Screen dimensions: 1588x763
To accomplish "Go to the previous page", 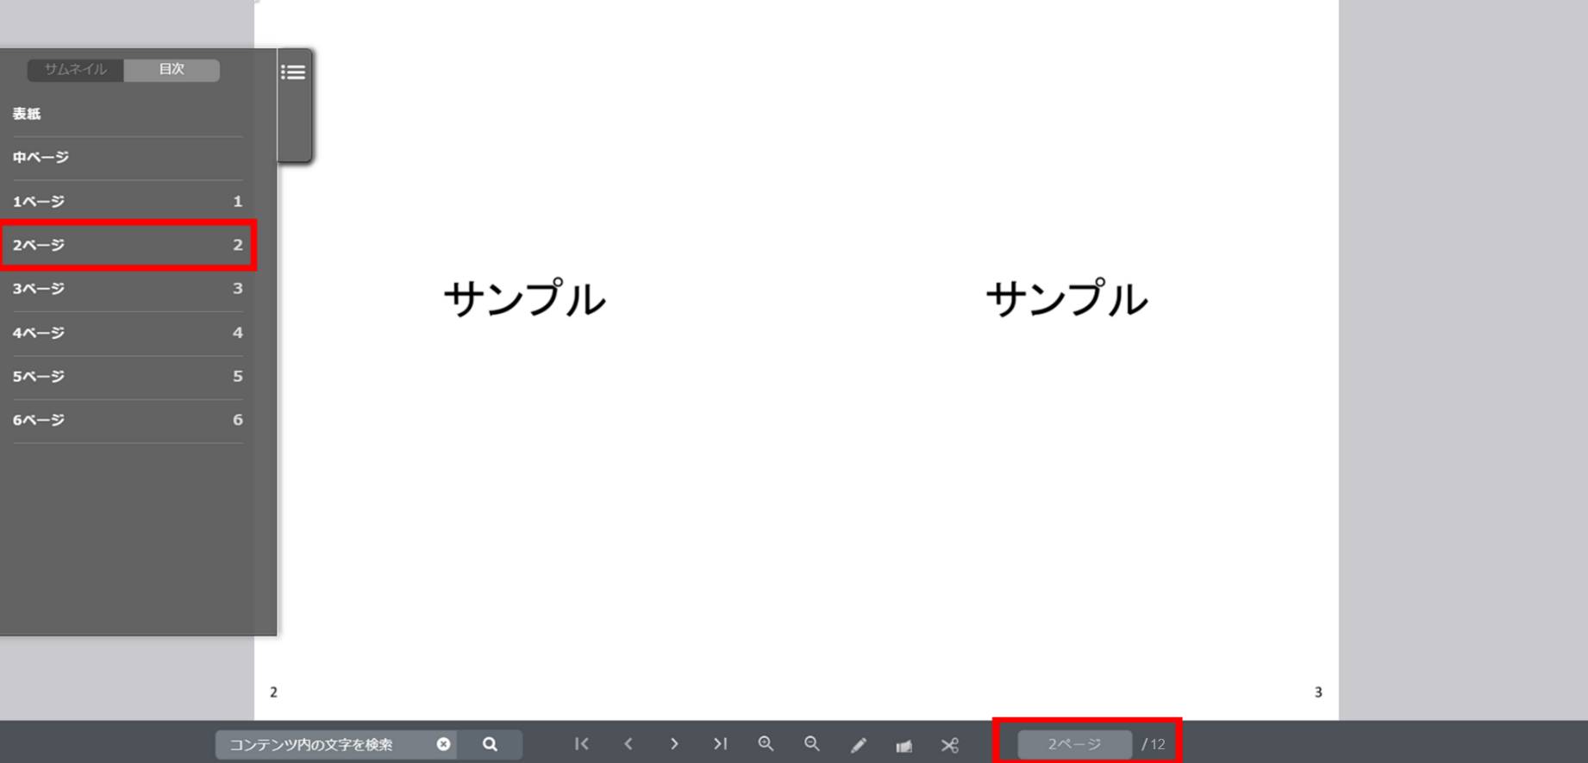I will 628,743.
